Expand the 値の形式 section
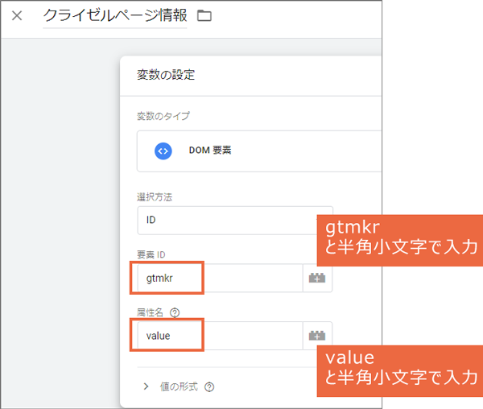This screenshot has height=409, width=483. tap(146, 386)
